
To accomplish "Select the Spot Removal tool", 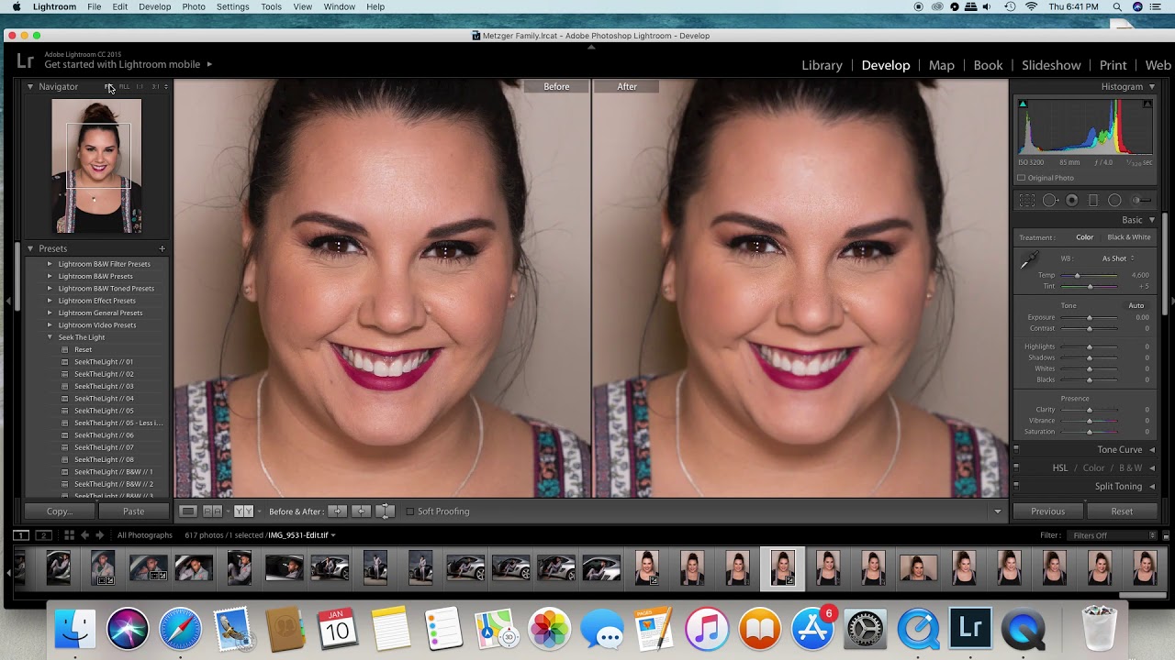I will [1050, 200].
